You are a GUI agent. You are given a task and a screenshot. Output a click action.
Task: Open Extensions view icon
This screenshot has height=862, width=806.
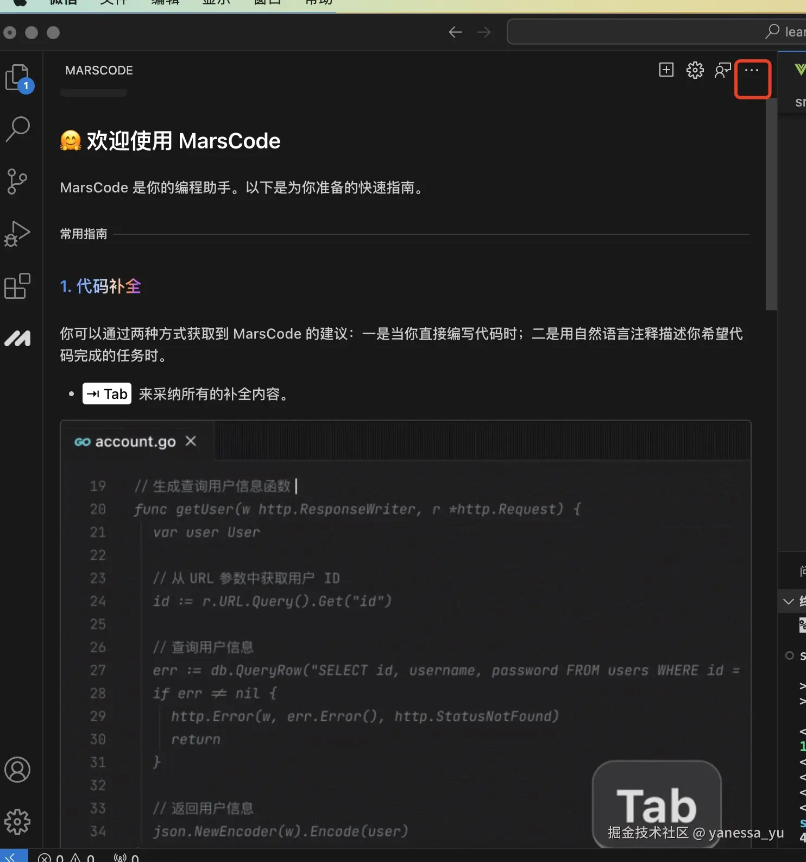(x=17, y=286)
